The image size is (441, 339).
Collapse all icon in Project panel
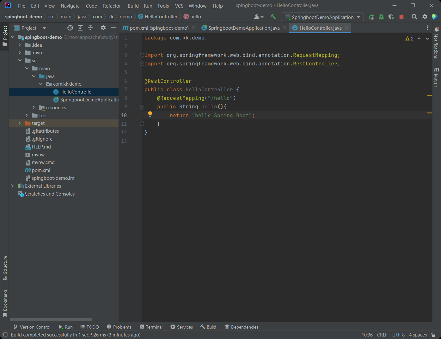(x=90, y=28)
